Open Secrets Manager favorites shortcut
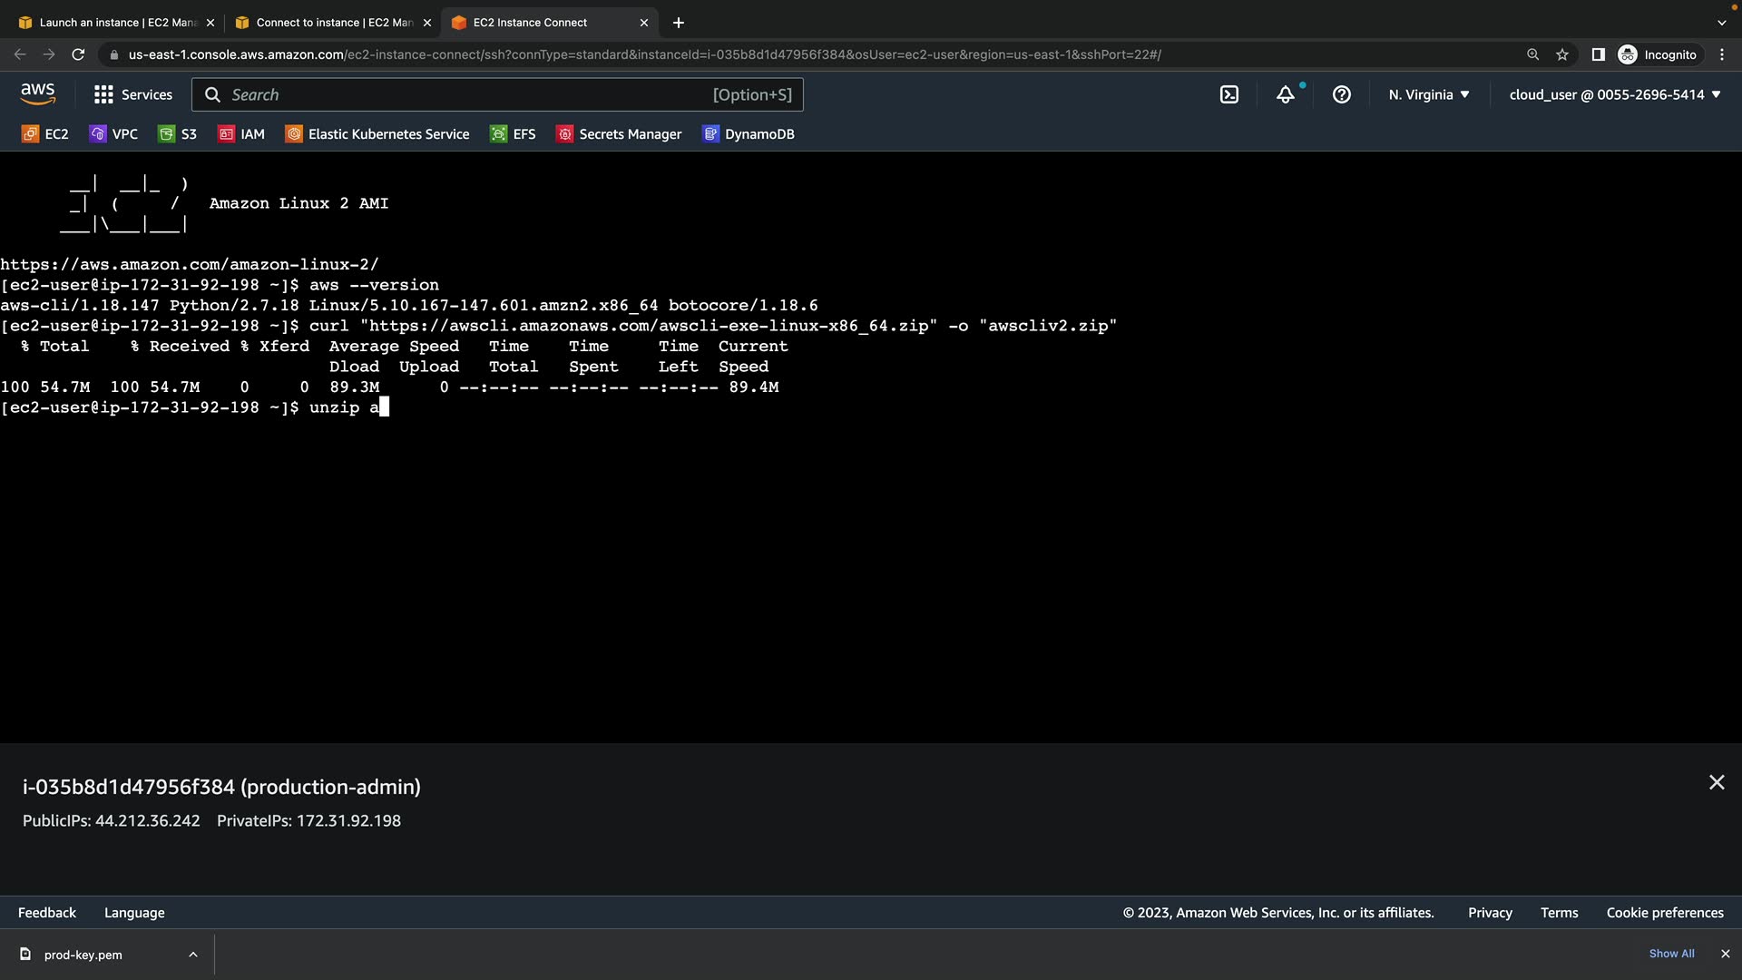This screenshot has width=1742, height=980. click(x=619, y=134)
